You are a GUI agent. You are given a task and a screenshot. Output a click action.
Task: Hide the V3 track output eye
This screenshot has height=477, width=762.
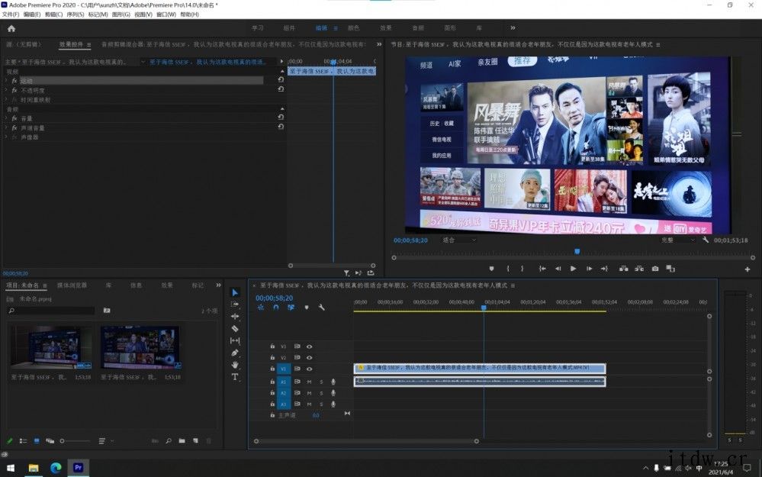point(309,346)
